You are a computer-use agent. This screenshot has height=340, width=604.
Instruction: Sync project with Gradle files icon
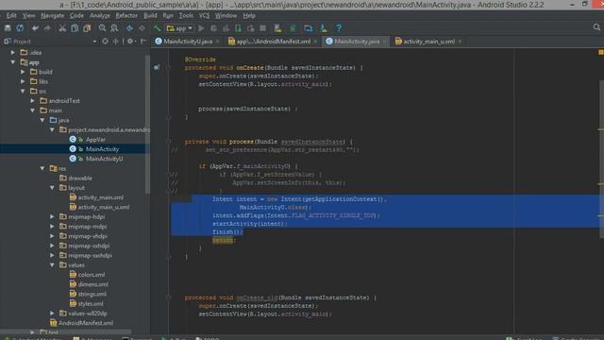(294, 27)
